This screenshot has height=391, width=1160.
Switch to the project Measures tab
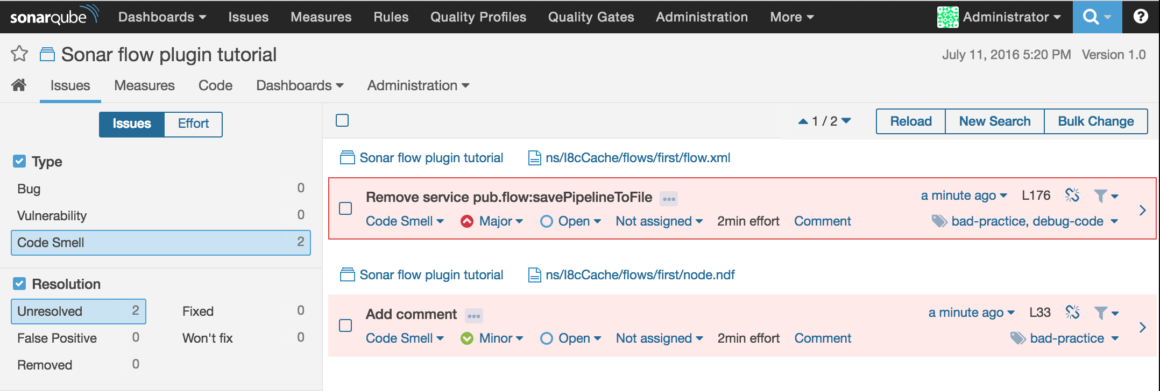(x=144, y=85)
